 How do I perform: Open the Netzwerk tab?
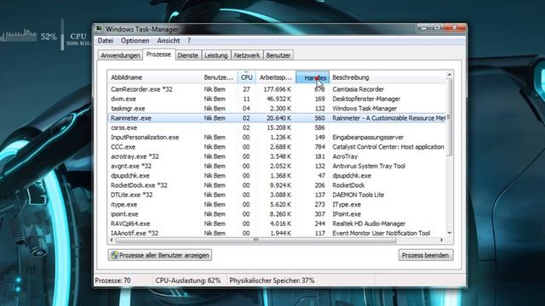247,55
